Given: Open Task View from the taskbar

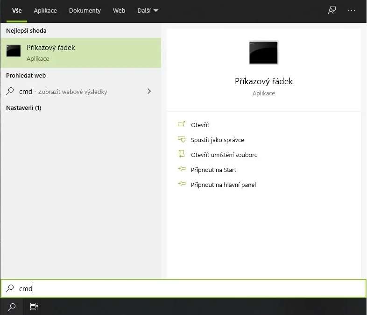Looking at the screenshot, I should [34, 307].
